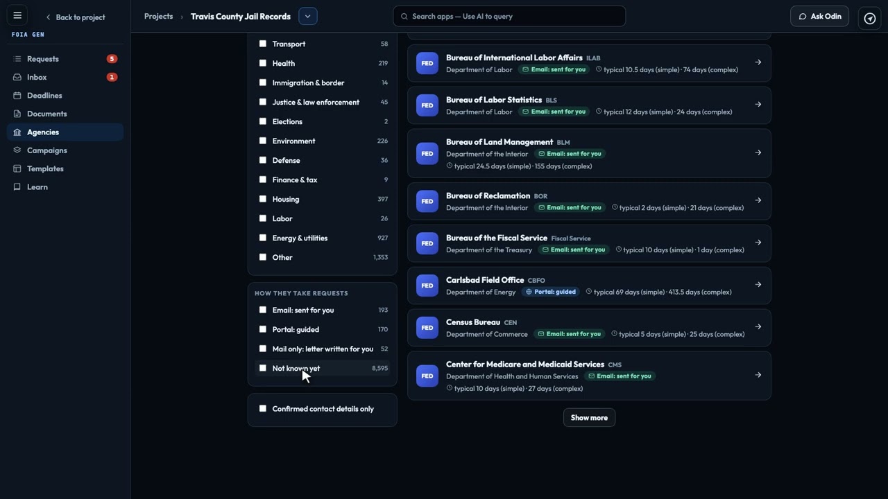This screenshot has width=888, height=499.
Task: Select Templates in the sidebar
Action: [65, 168]
